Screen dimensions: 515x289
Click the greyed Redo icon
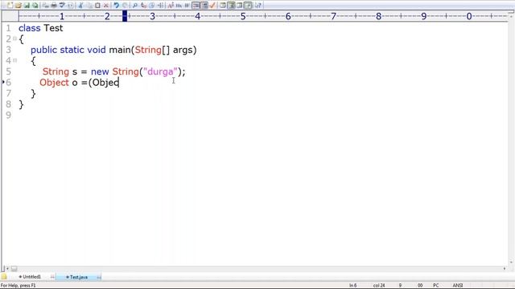click(x=125, y=6)
